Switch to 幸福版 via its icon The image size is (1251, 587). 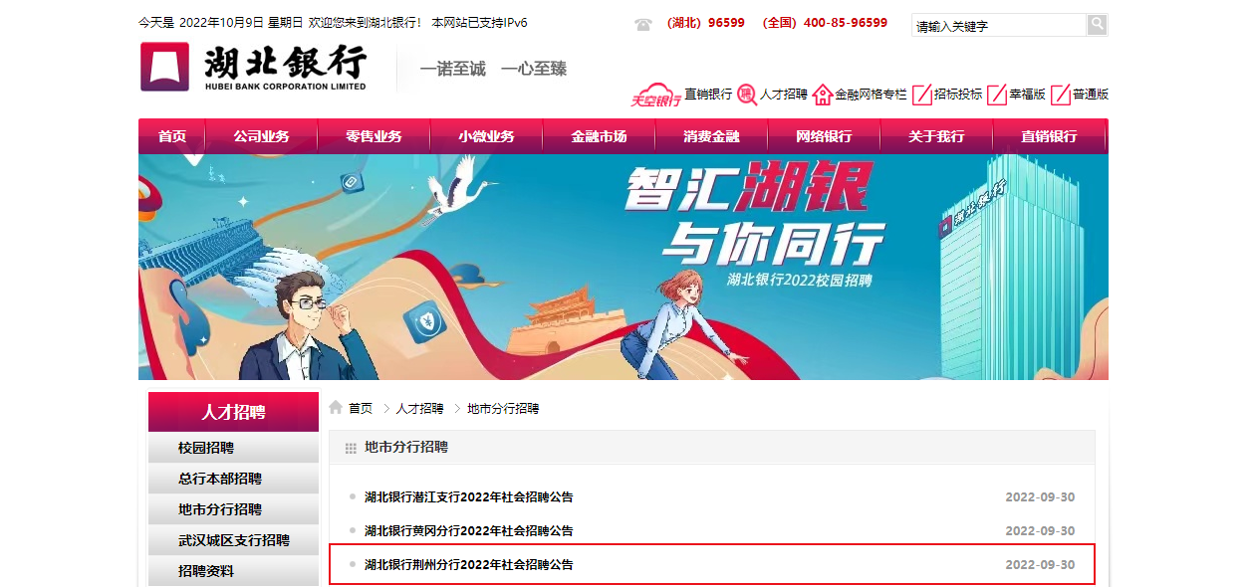[x=998, y=95]
